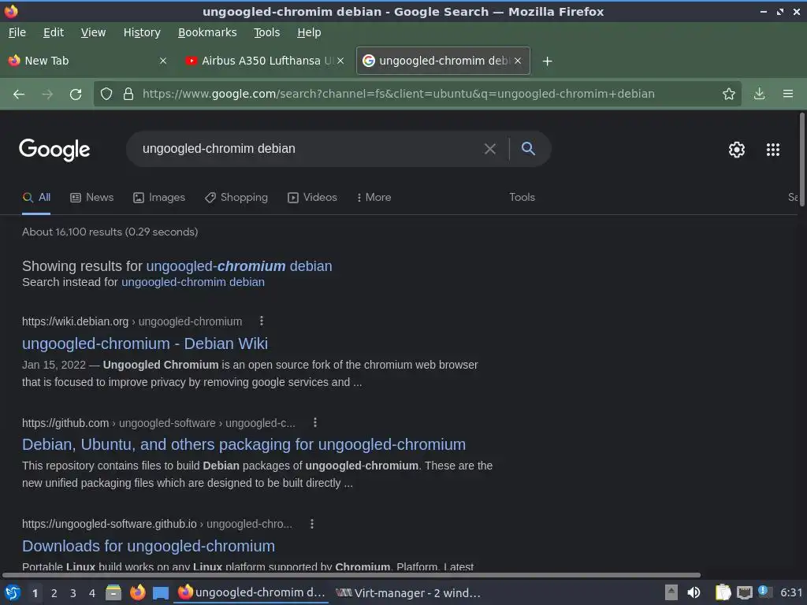Switch to workspace 2
Viewport: 807px width, 605px height.
(54, 593)
